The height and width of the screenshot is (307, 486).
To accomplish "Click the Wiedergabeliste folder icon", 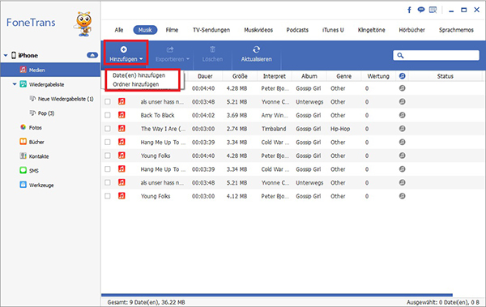I will tap(23, 84).
